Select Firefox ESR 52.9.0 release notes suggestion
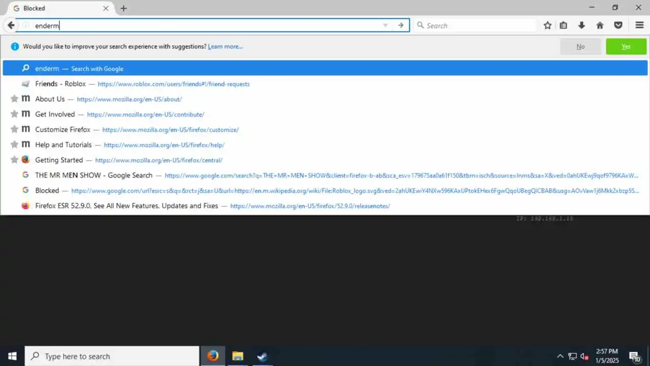 [325, 205]
